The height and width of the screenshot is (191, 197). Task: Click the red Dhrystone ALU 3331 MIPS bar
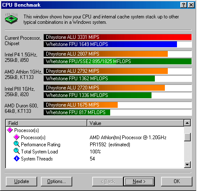pos(118,37)
